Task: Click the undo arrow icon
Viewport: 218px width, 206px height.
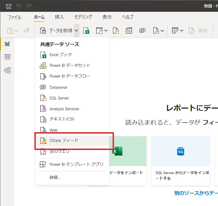Action: 19,6
